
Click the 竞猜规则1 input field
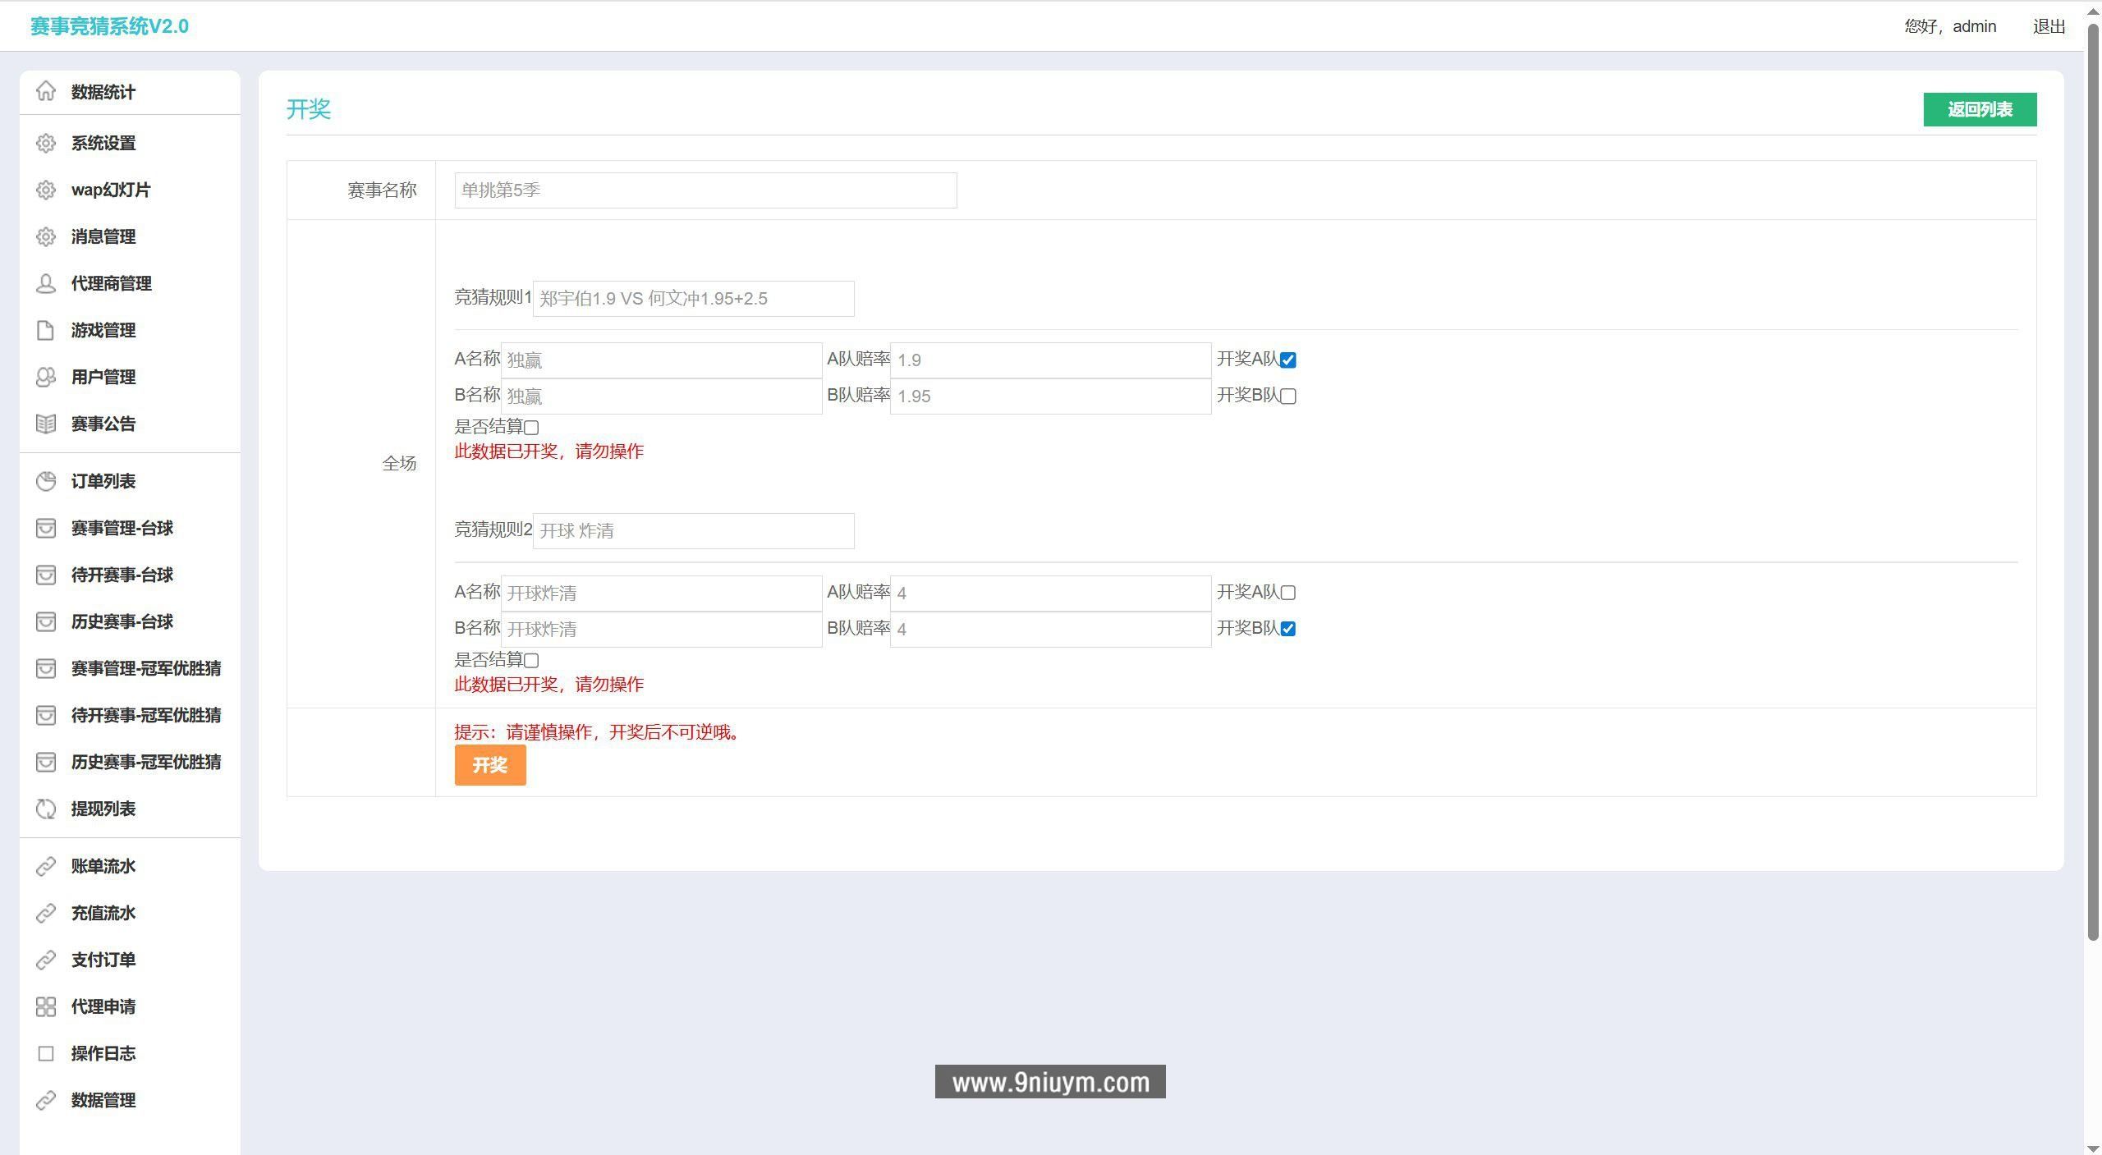[693, 299]
